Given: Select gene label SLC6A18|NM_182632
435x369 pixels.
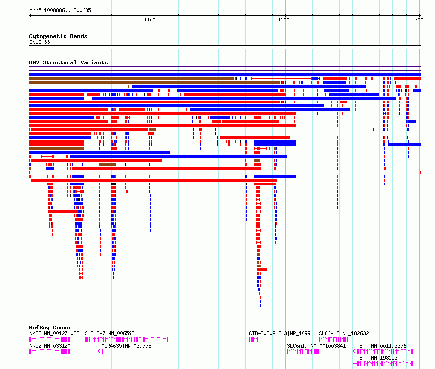Looking at the screenshot, I should pos(344,333).
